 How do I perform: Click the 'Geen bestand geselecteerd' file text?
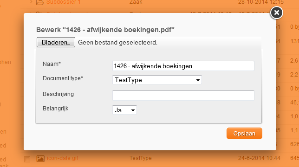(117, 43)
